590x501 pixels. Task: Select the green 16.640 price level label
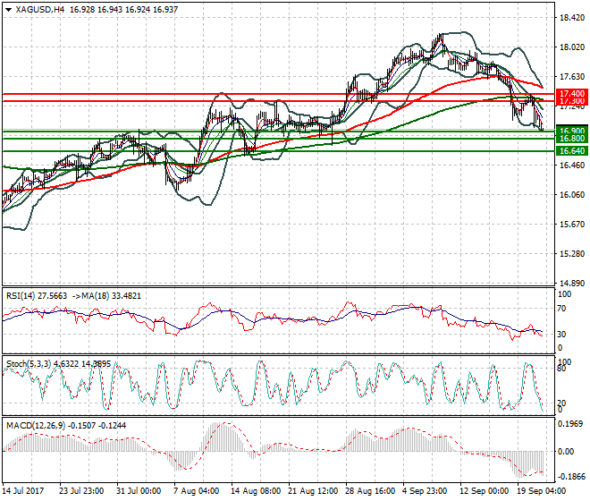tap(572, 151)
